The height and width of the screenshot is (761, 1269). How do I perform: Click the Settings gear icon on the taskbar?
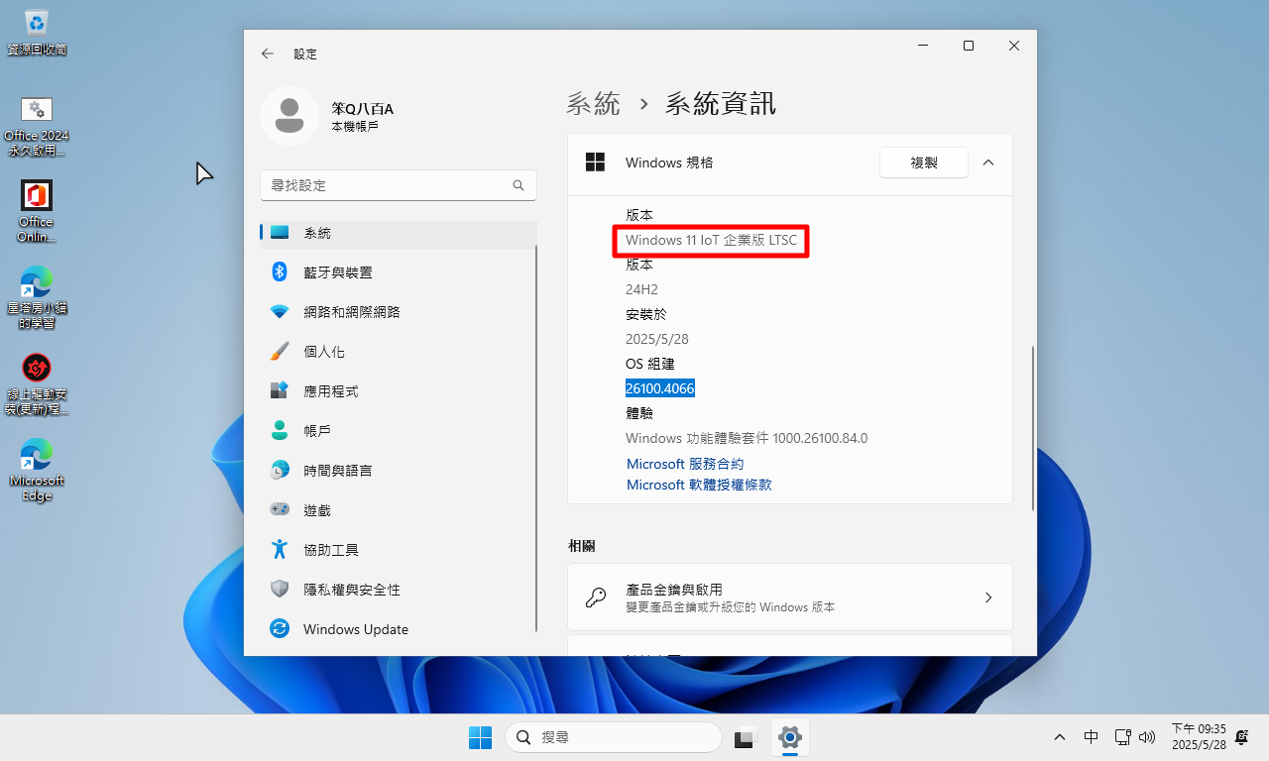click(790, 737)
